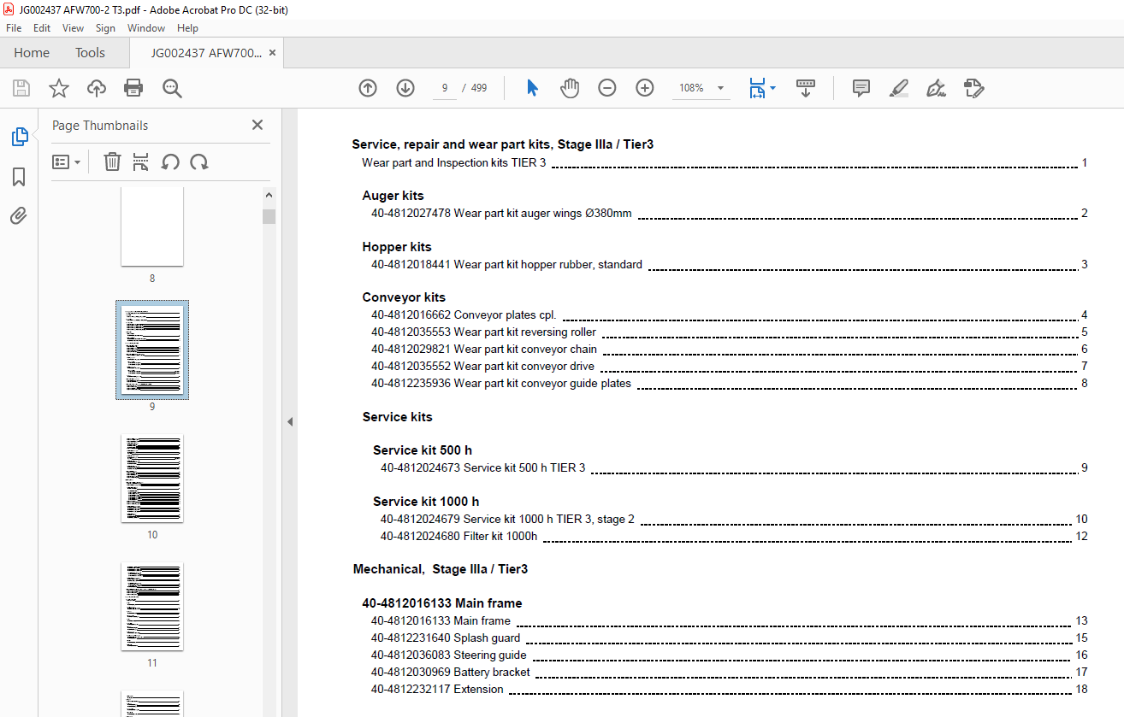Open Service kit 1000 h TIER 3, stage 2 entry
Screen dimensions: 1124x717
pyautogui.click(x=734, y=520)
